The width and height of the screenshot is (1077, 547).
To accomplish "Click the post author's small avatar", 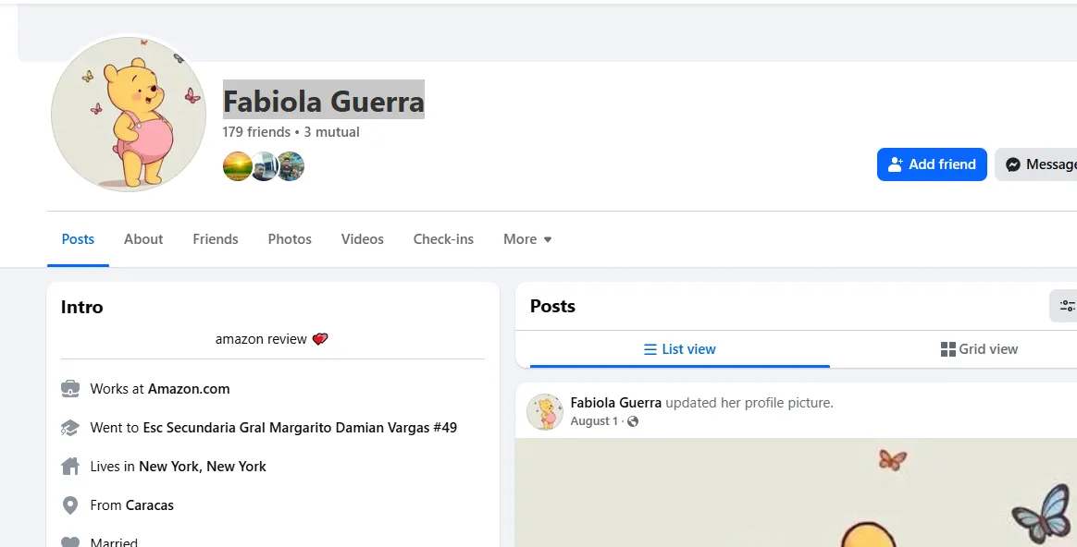I will point(545,411).
